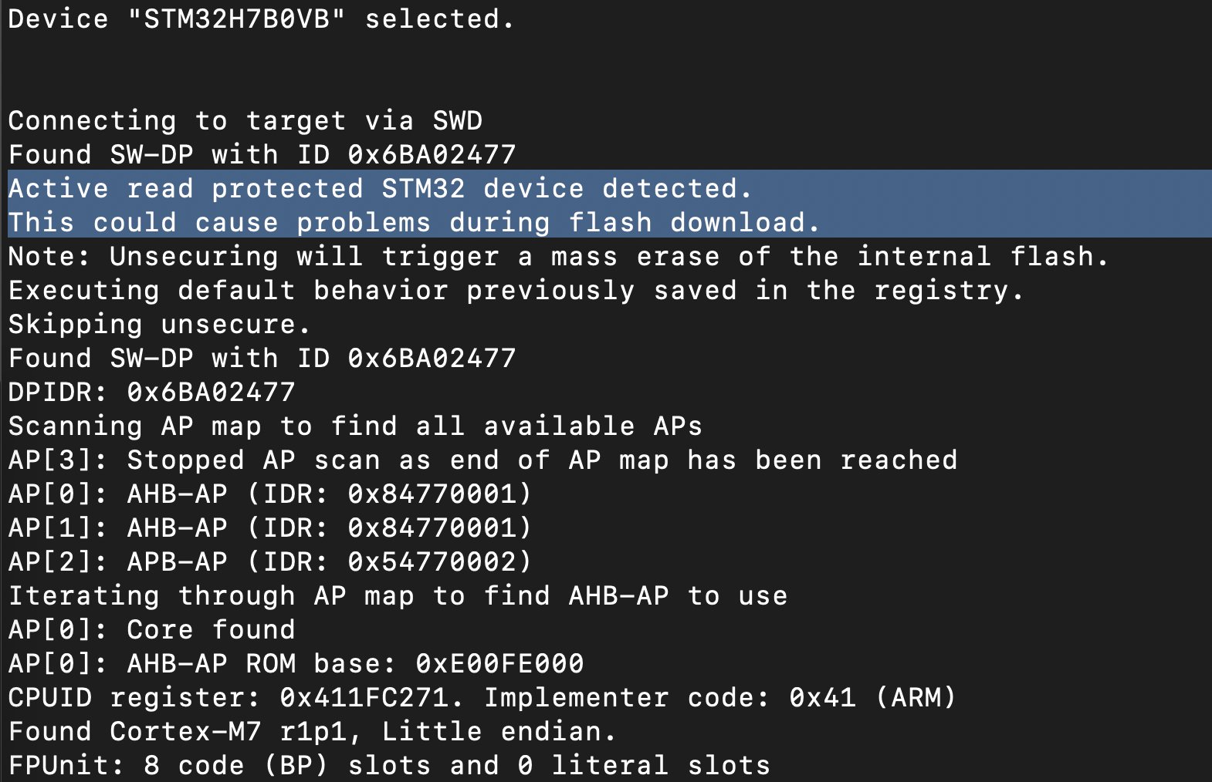Click the device name STM32H7B0VB text
This screenshot has height=782, width=1212.
click(x=236, y=19)
